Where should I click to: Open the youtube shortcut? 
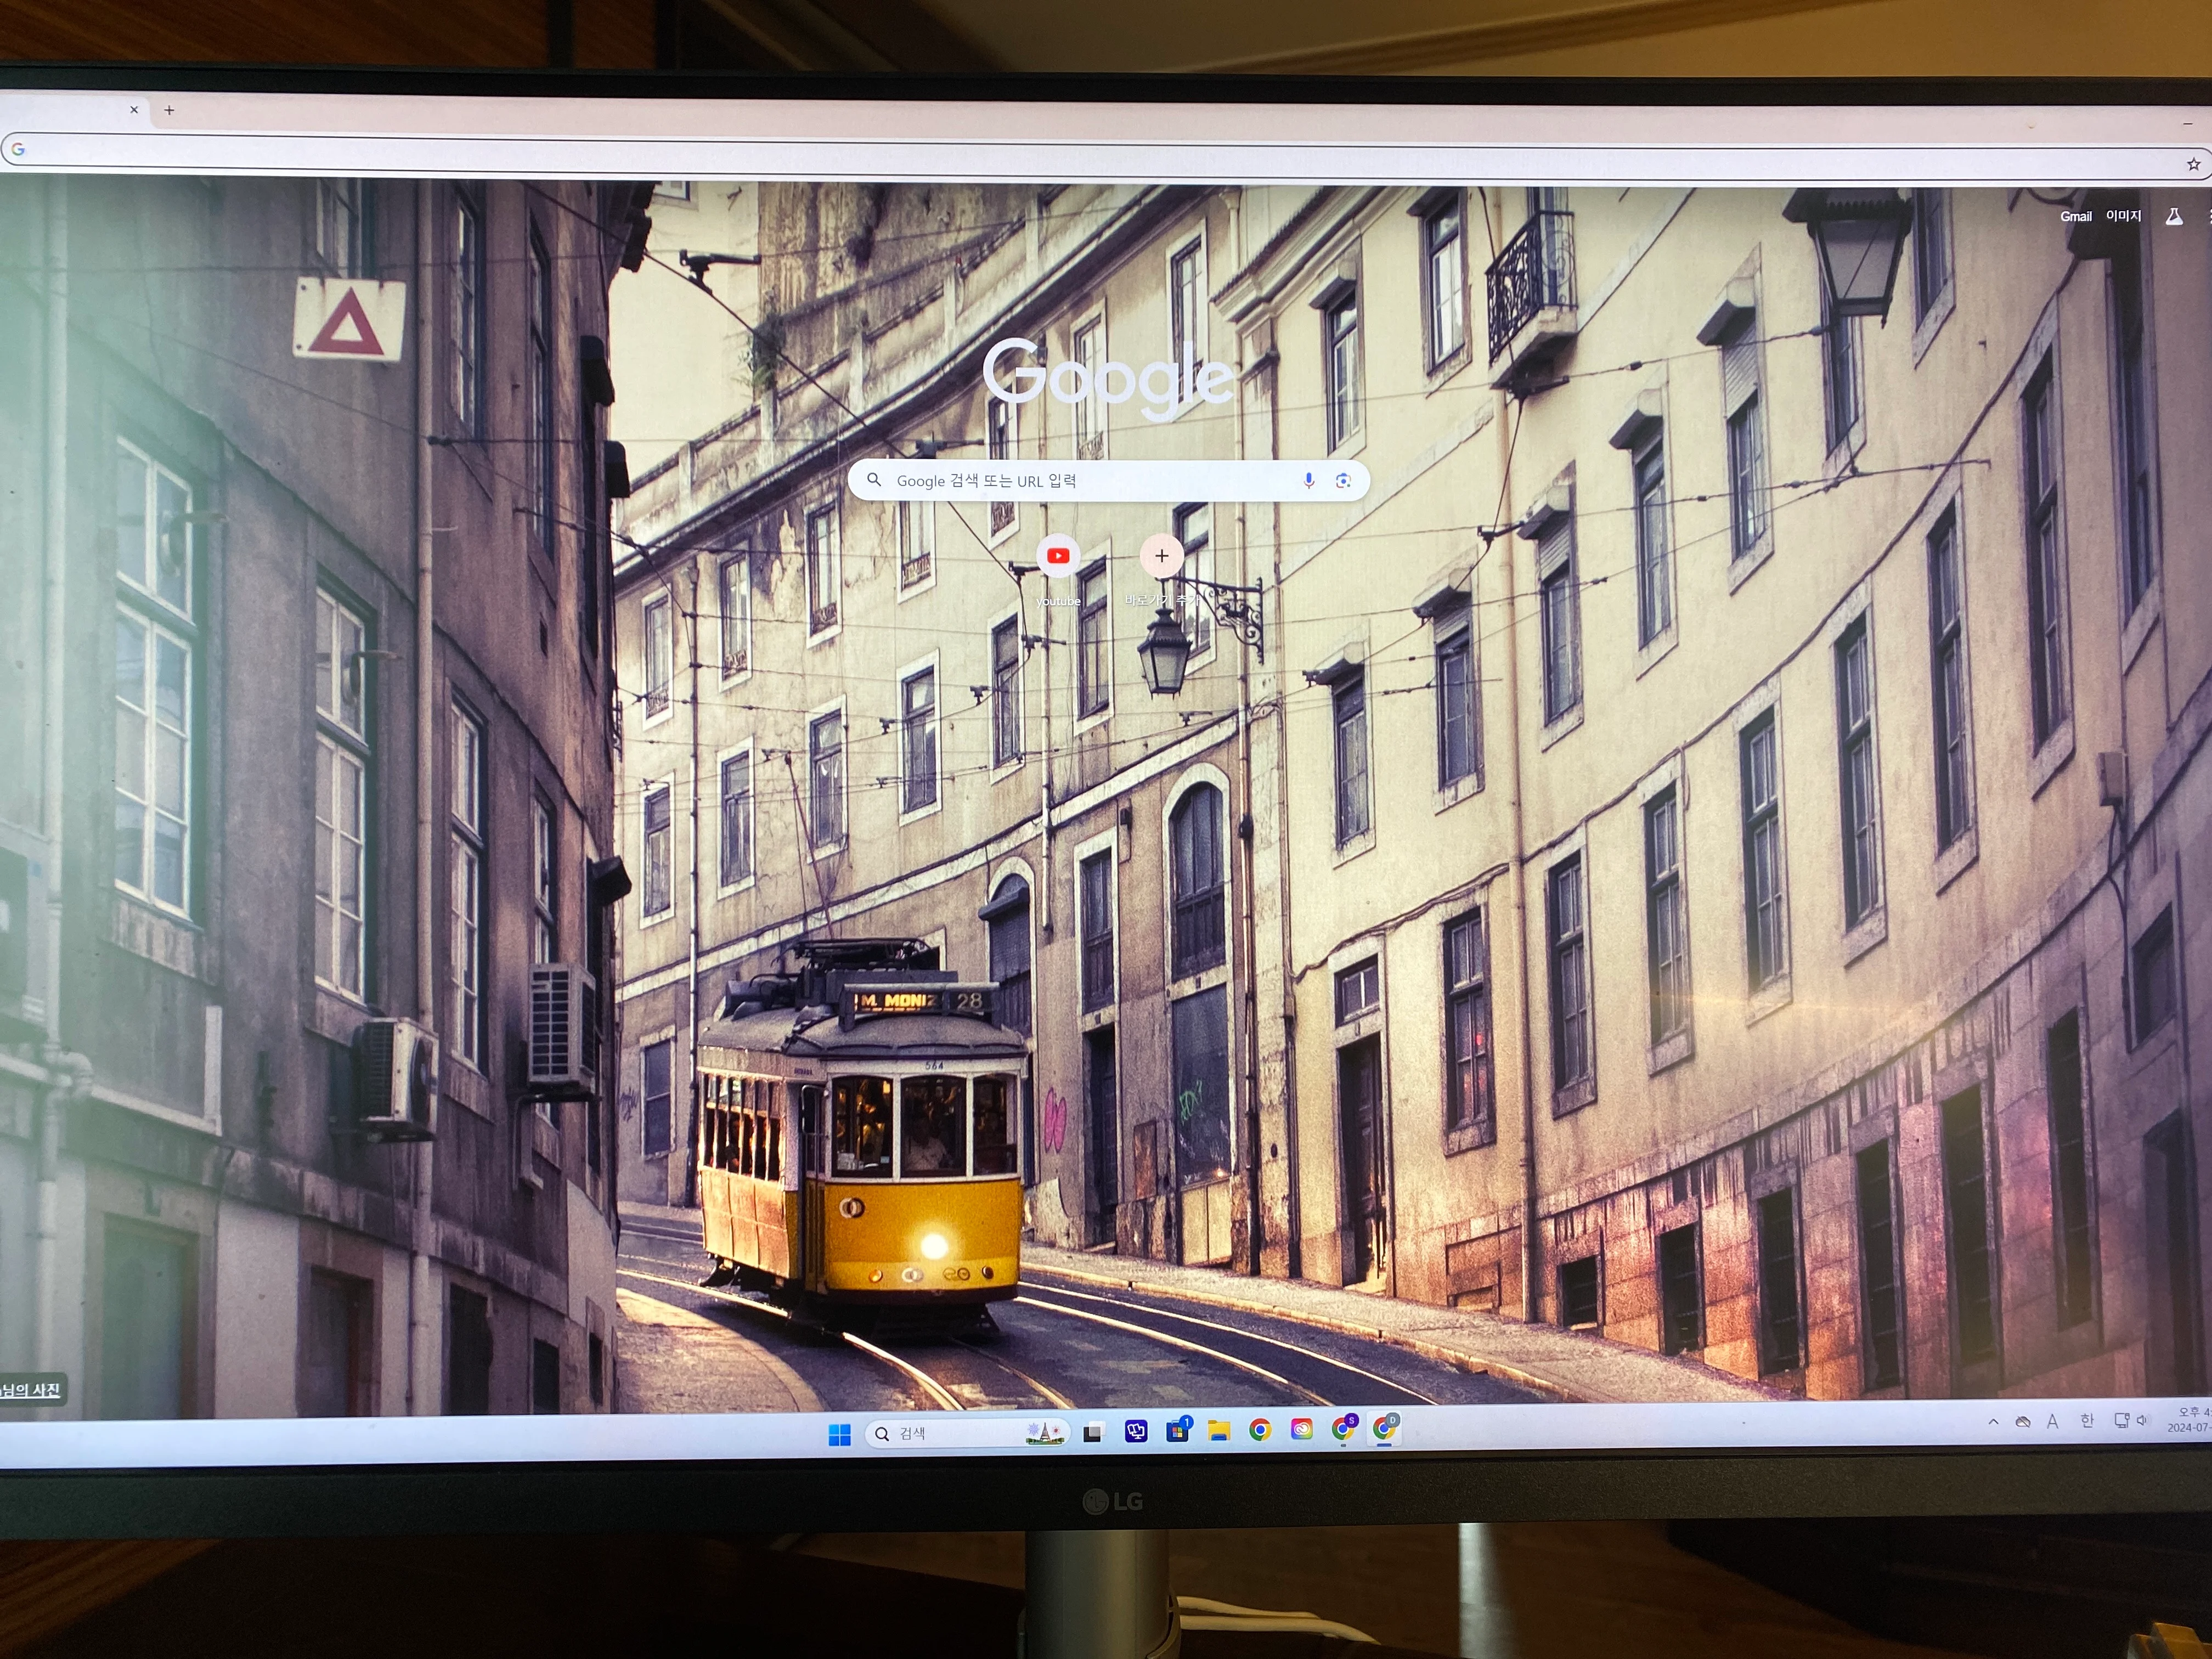click(x=1058, y=570)
